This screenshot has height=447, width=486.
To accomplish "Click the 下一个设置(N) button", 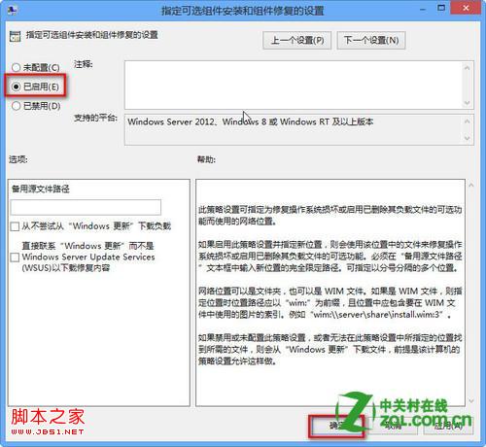I will [x=371, y=41].
